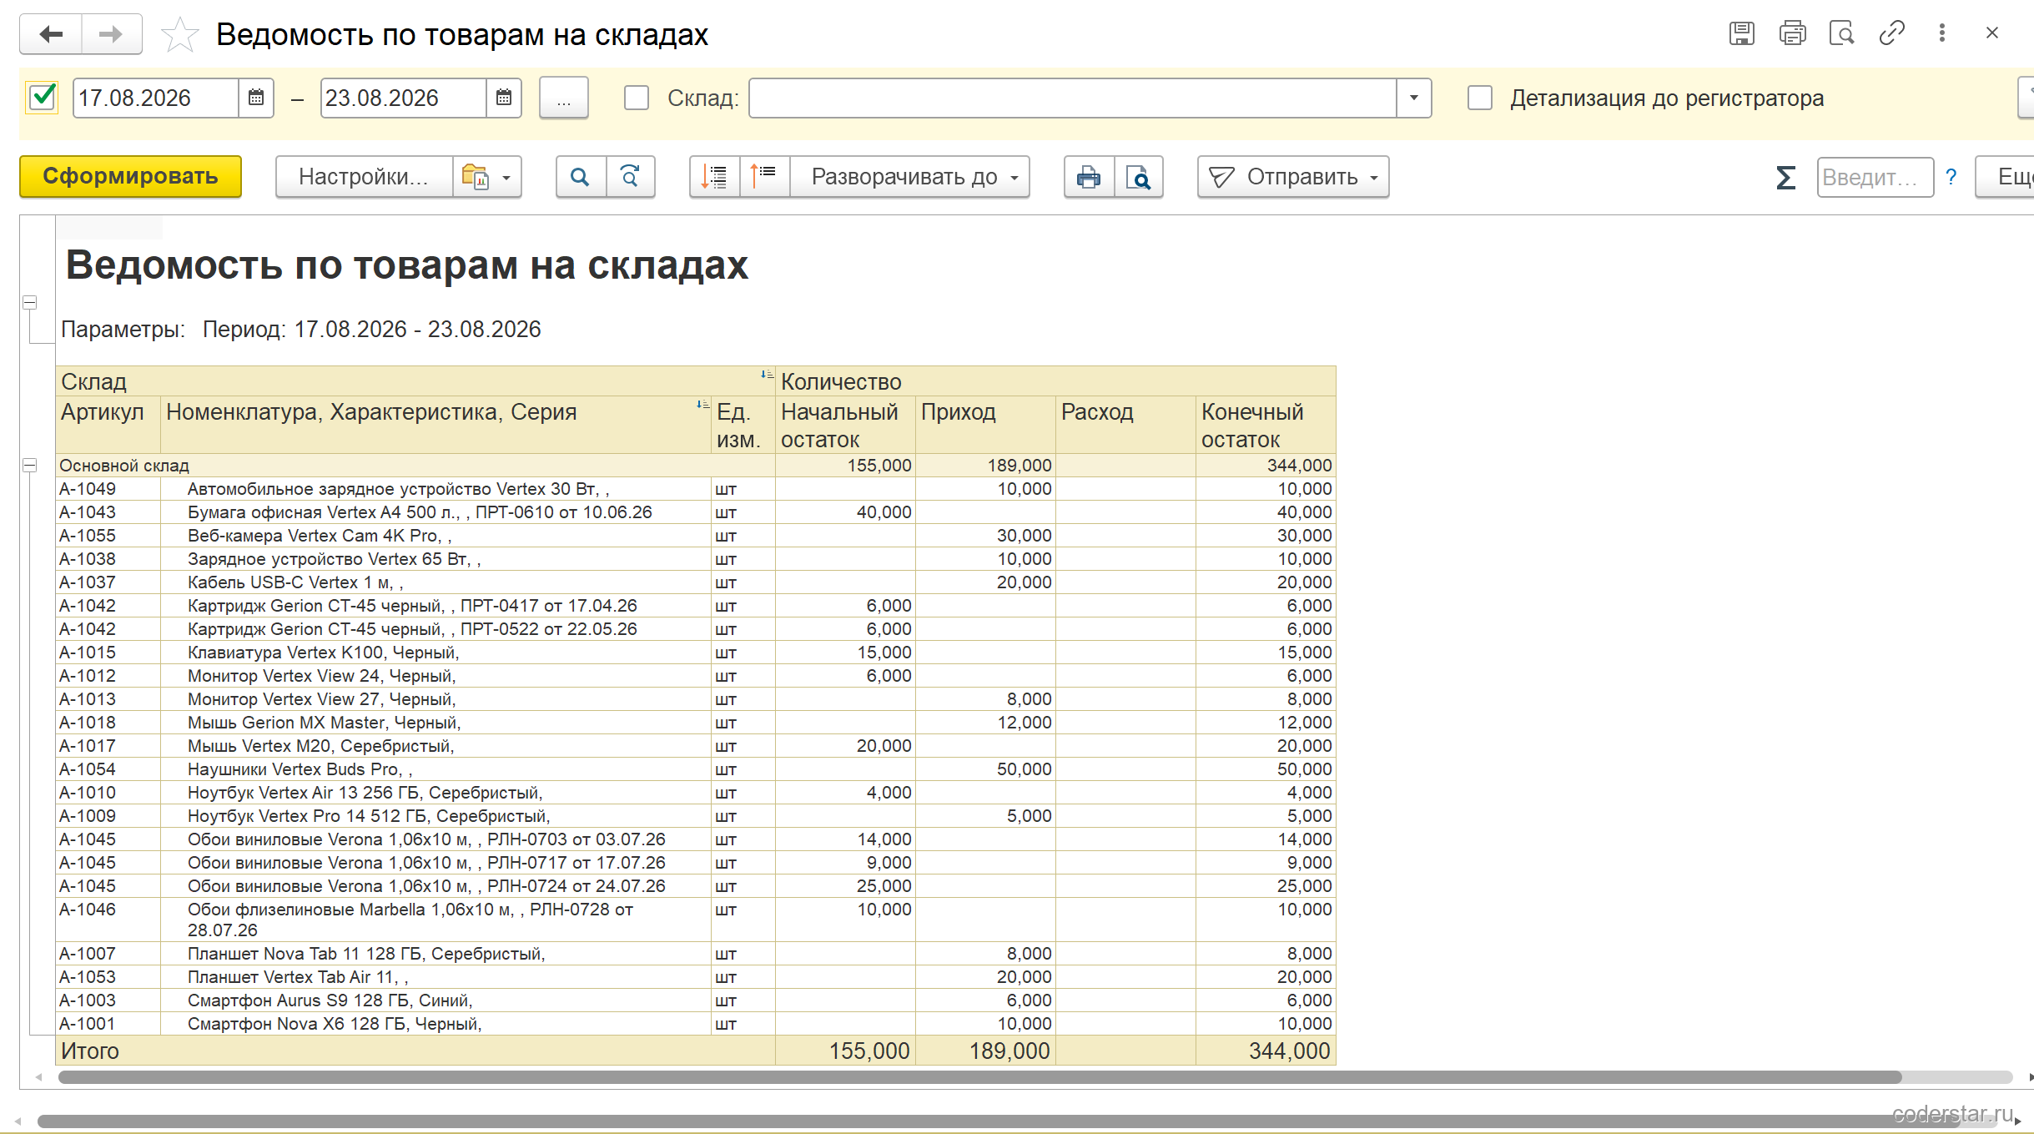
Task: Click the Количество header cell
Action: pyautogui.click(x=1055, y=381)
